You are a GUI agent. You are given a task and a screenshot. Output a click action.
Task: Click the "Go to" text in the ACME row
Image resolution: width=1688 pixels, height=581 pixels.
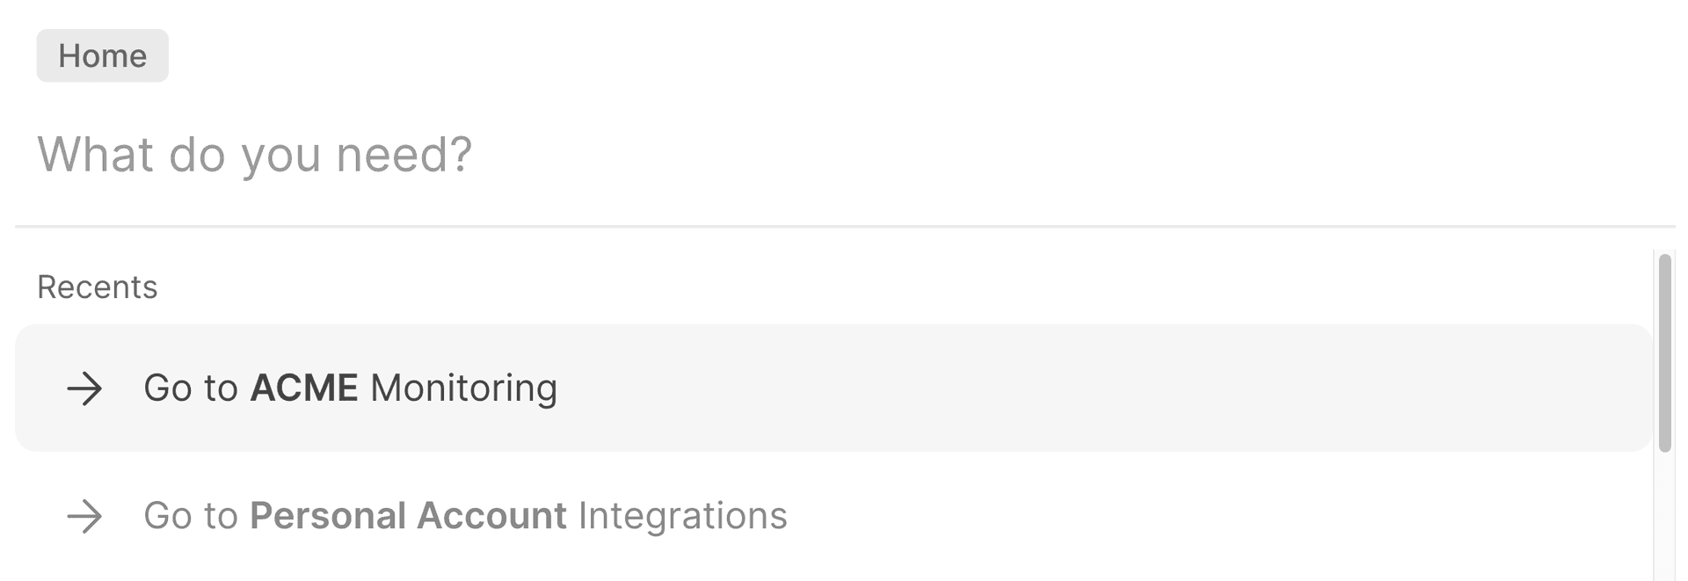tap(191, 389)
